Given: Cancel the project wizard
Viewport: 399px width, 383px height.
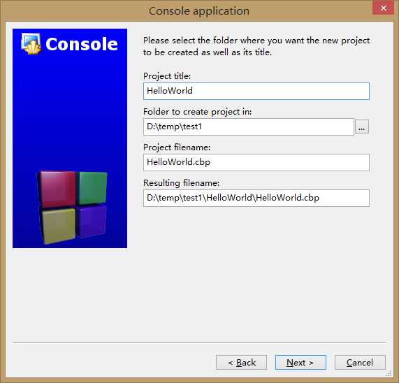Looking at the screenshot, I should (360, 363).
